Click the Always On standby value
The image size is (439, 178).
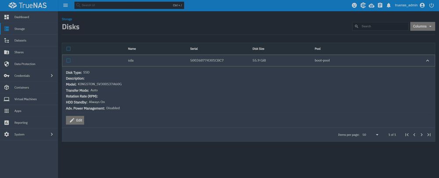point(97,102)
